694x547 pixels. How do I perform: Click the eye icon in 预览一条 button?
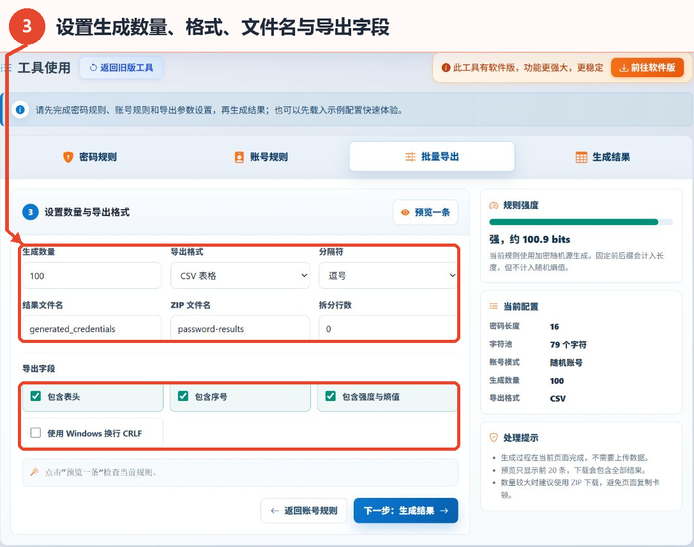click(x=405, y=212)
